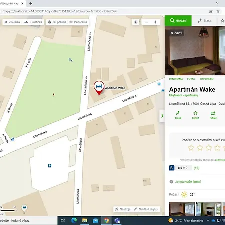Rate with the fourth star
Viewport: 225px width, 225px height.
tap(217, 148)
